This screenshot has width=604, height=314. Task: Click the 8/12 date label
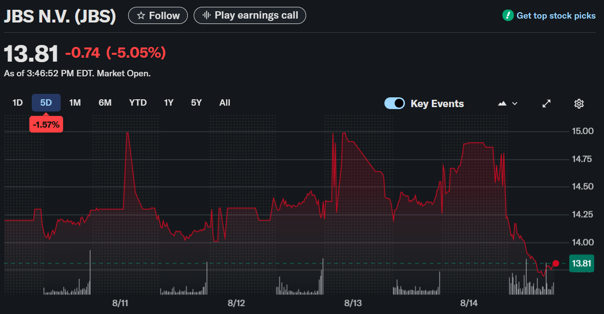tap(236, 303)
